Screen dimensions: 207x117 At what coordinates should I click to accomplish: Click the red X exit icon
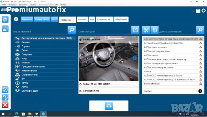pos(5,105)
